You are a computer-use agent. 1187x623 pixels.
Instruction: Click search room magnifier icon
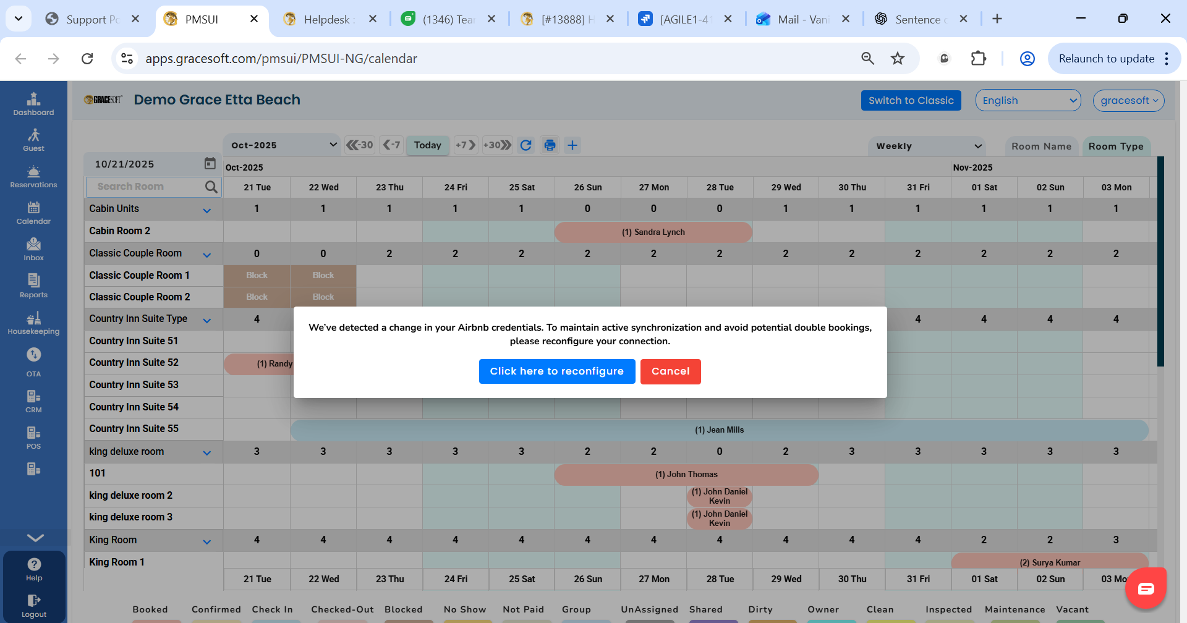(211, 187)
